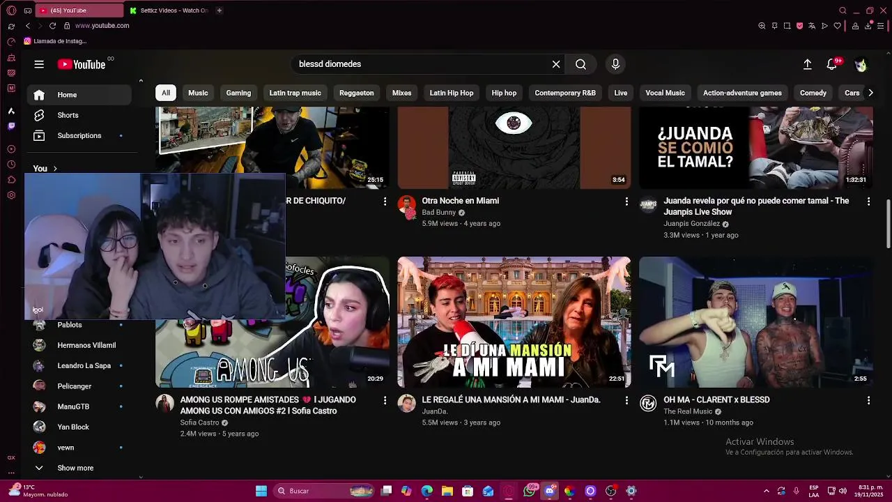This screenshot has width=892, height=502.
Task: Click the Bad Bunny channel avatar
Action: coord(406,204)
